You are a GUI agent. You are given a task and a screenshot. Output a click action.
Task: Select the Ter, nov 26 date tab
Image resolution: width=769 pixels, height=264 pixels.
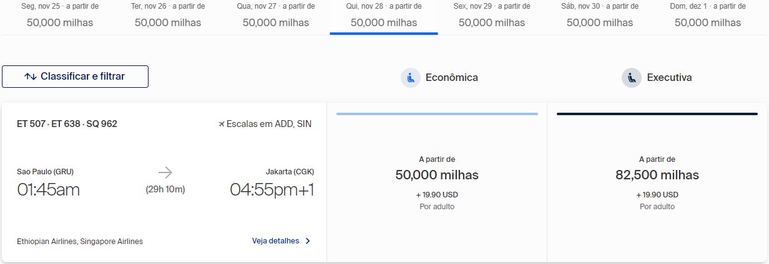(168, 16)
